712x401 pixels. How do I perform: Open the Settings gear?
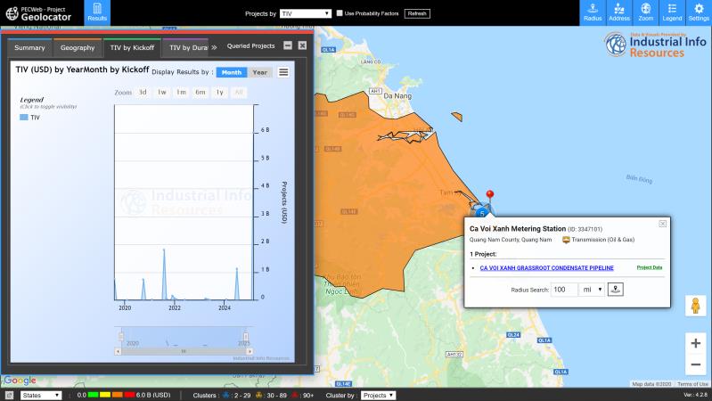699,12
